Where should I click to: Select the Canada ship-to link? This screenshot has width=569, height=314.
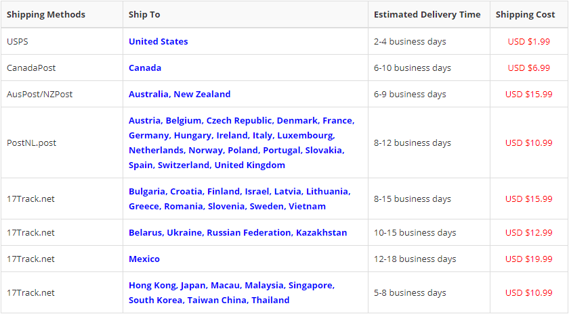pos(145,68)
